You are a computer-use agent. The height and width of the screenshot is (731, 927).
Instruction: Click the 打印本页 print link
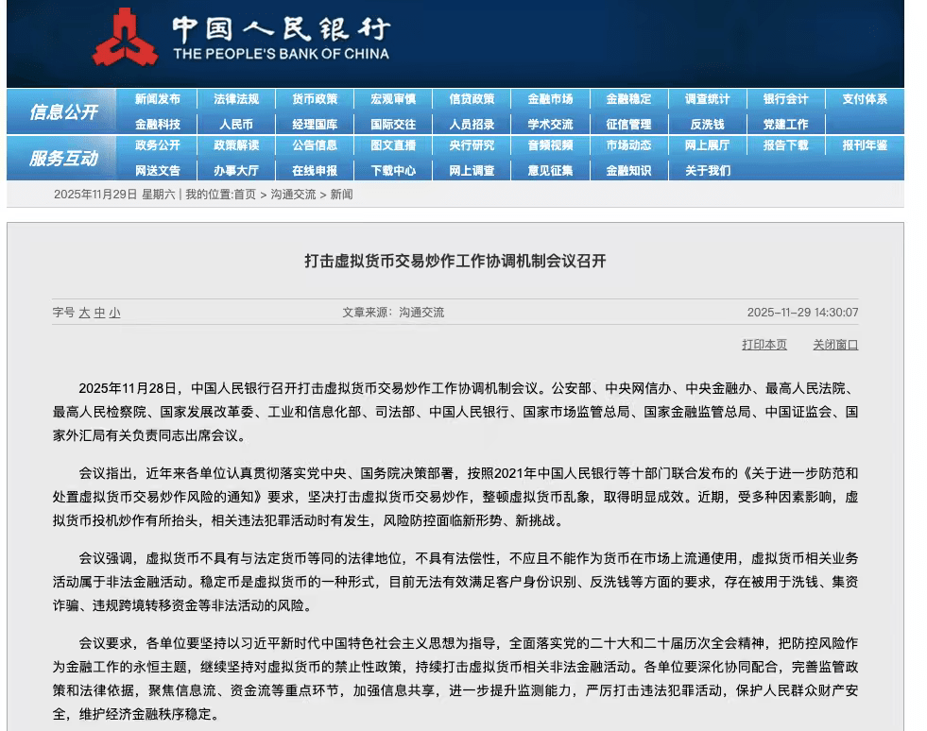pyautogui.click(x=764, y=345)
